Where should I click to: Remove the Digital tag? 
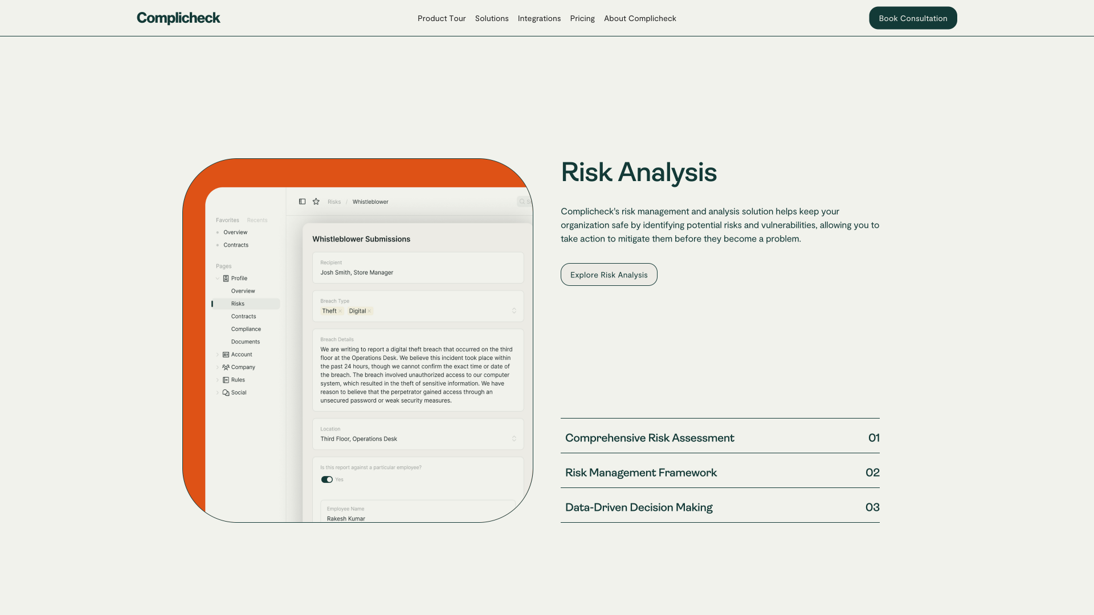click(x=369, y=311)
